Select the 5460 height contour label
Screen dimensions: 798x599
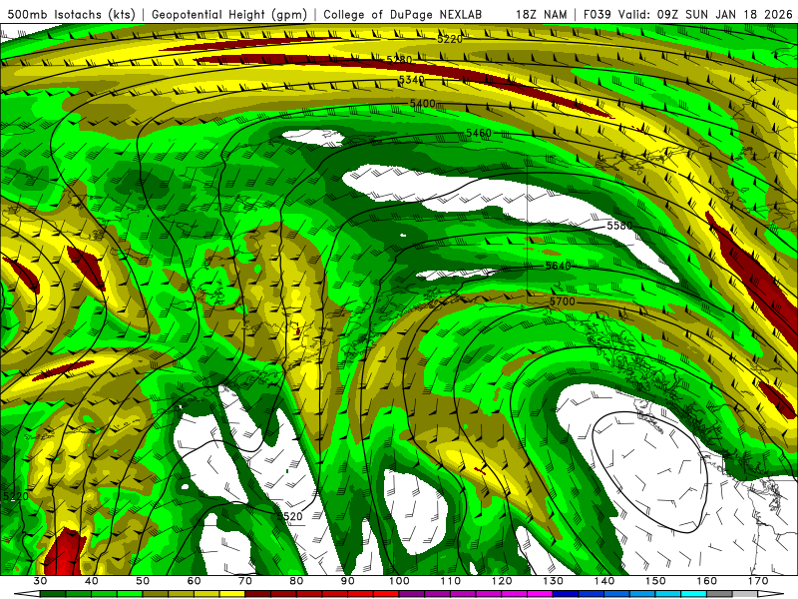[x=479, y=133]
